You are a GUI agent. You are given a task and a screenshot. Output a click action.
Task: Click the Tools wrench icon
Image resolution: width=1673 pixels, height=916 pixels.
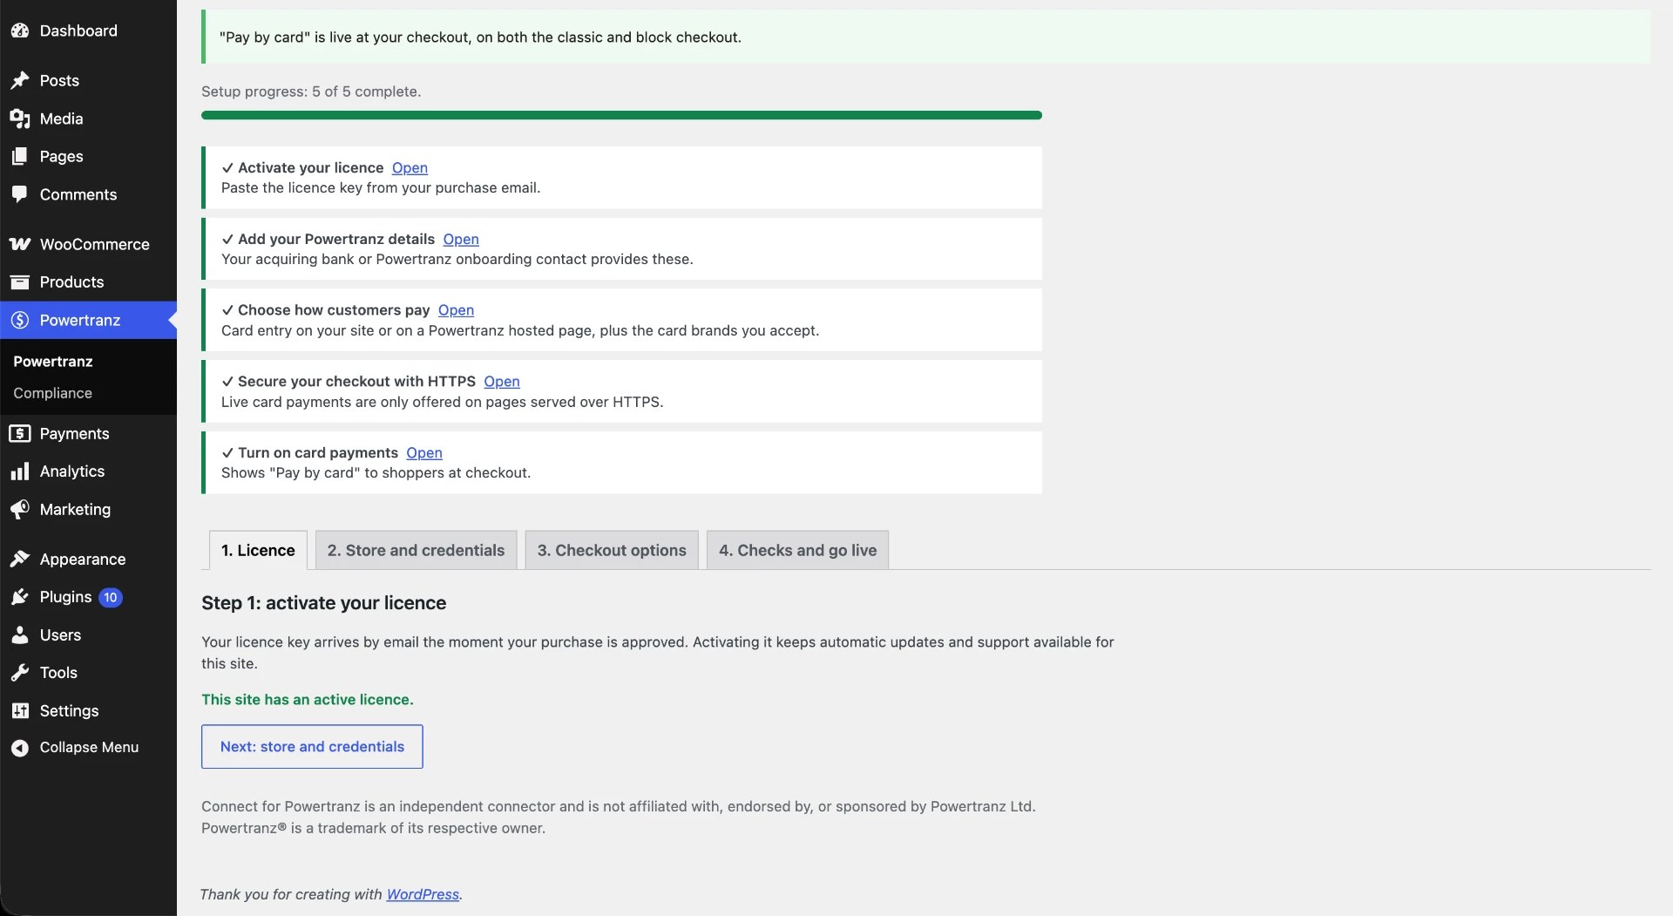[x=20, y=673]
